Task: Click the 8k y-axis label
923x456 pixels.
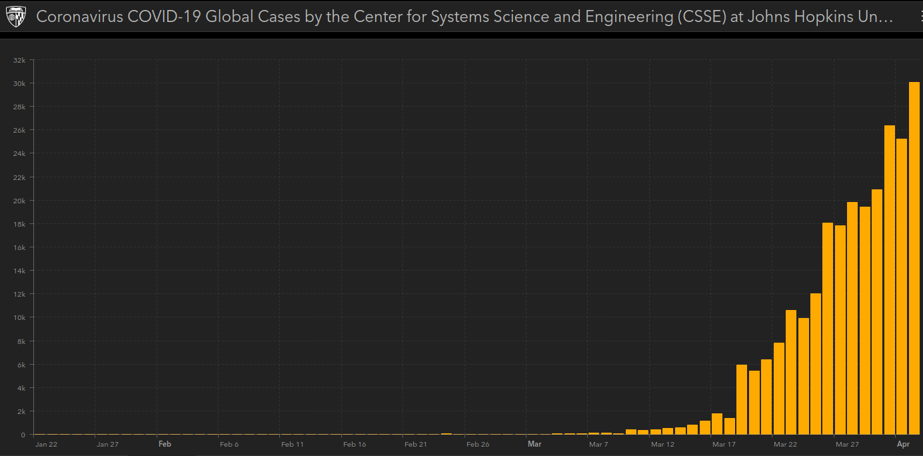Action: (x=21, y=341)
